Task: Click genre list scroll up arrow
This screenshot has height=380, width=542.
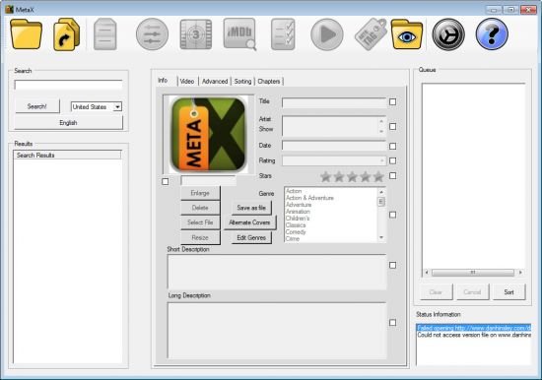Action: pos(381,192)
